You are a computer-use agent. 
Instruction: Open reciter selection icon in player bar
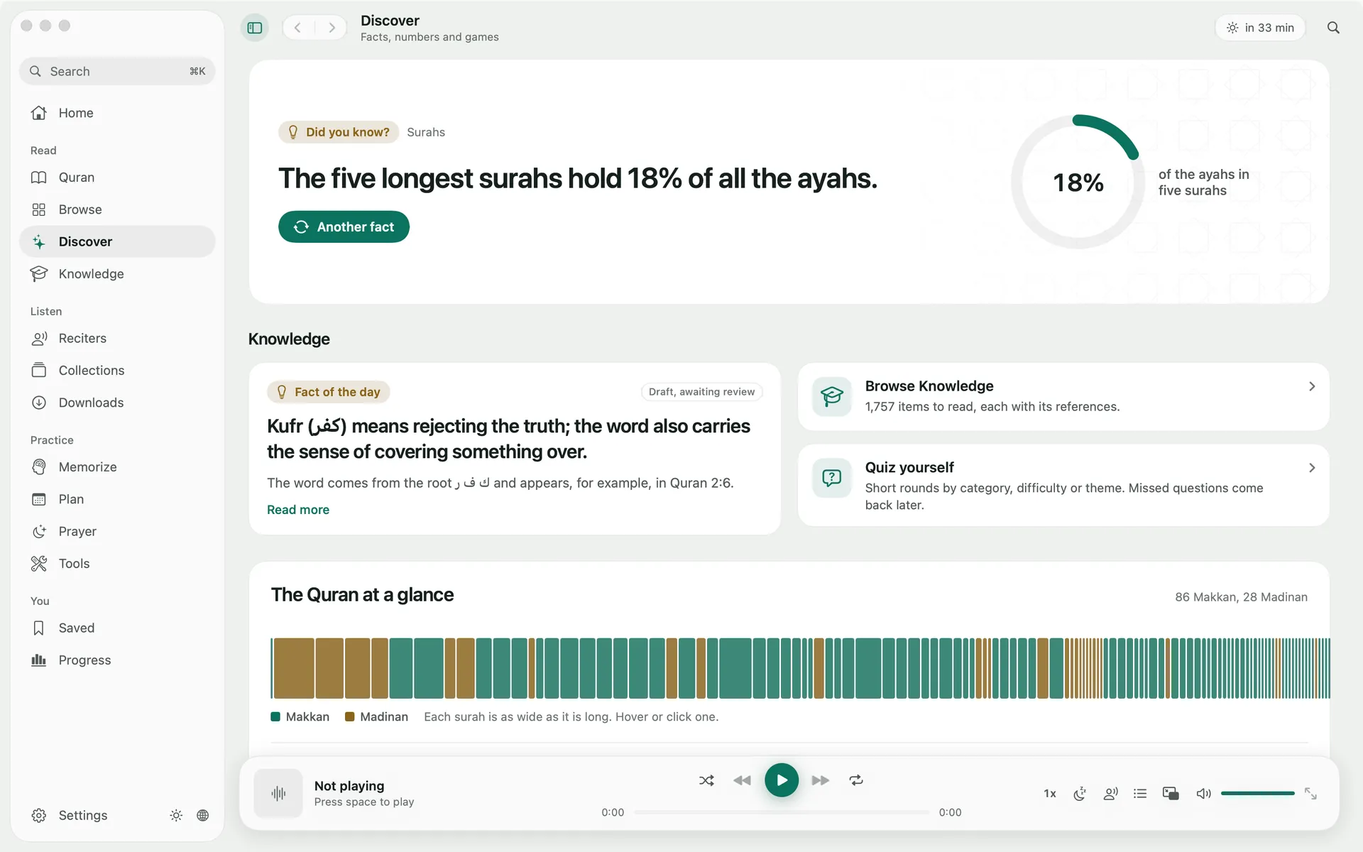[x=1110, y=793]
